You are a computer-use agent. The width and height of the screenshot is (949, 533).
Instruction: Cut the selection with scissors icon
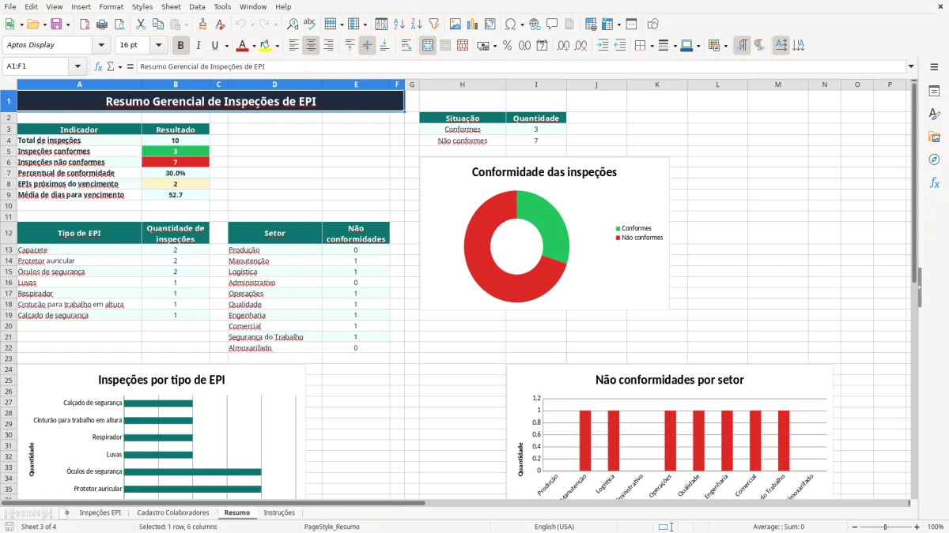[140, 24]
